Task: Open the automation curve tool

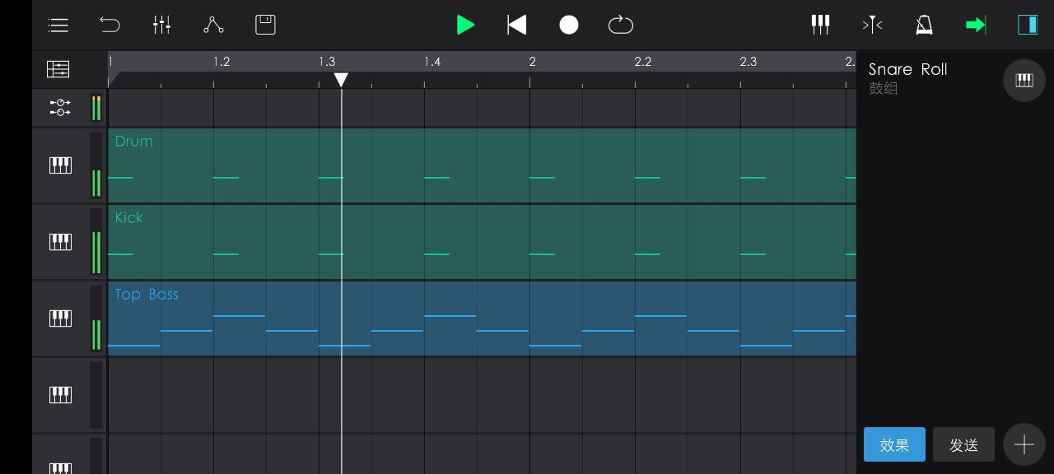Action: 213,26
